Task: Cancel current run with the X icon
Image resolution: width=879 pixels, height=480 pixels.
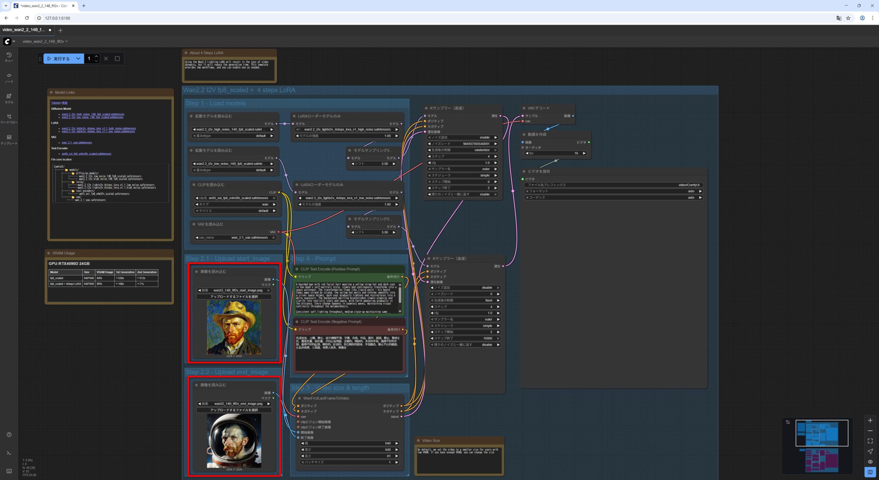Action: (106, 59)
